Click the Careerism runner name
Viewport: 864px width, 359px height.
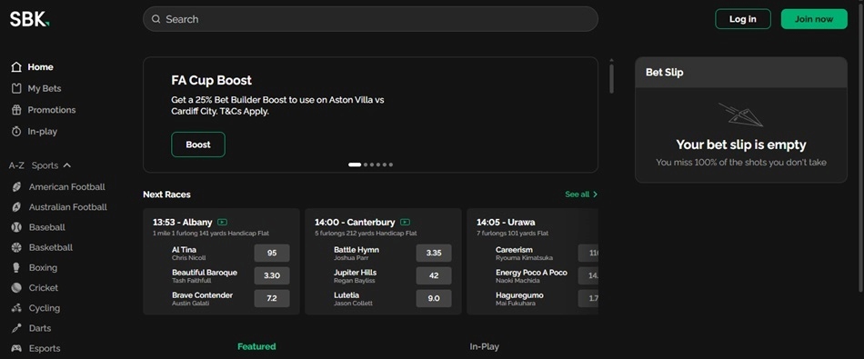[515, 250]
